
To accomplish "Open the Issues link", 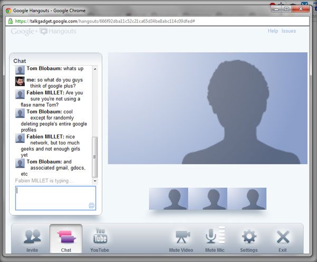I will (288, 31).
